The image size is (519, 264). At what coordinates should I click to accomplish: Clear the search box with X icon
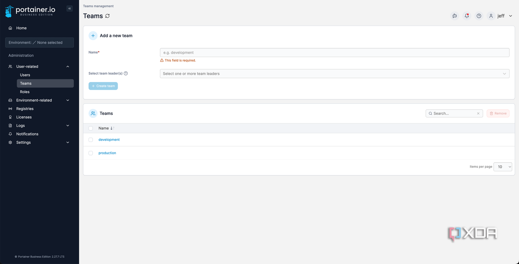[478, 113]
